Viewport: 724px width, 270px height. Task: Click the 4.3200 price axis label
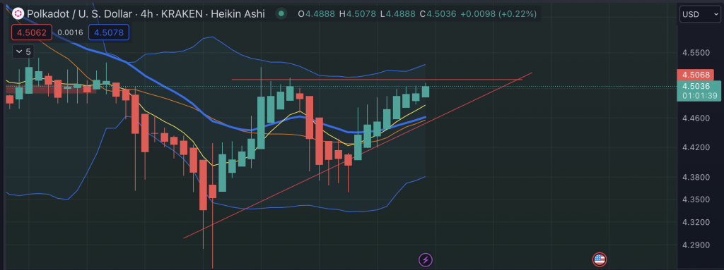pos(696,222)
